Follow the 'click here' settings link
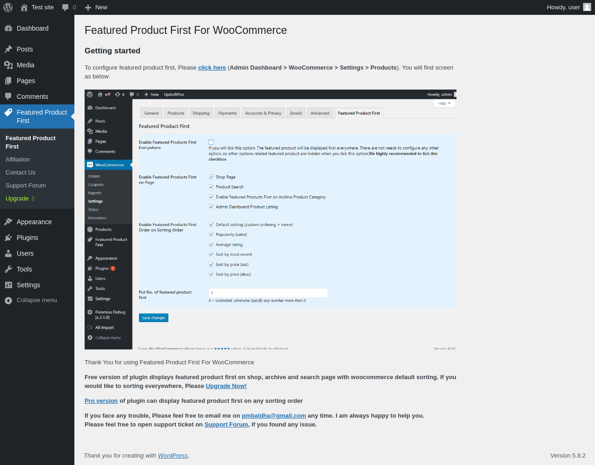This screenshot has width=595, height=465. coord(212,68)
